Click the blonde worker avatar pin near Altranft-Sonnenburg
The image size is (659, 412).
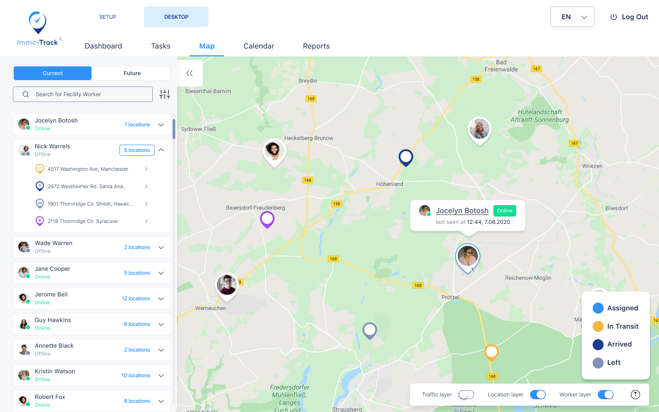tap(479, 130)
